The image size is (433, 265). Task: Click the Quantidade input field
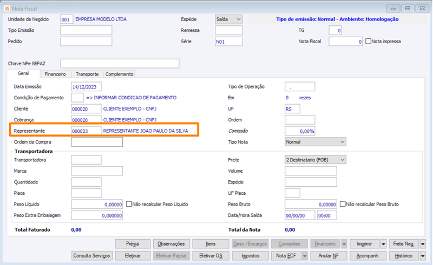[x=86, y=182]
